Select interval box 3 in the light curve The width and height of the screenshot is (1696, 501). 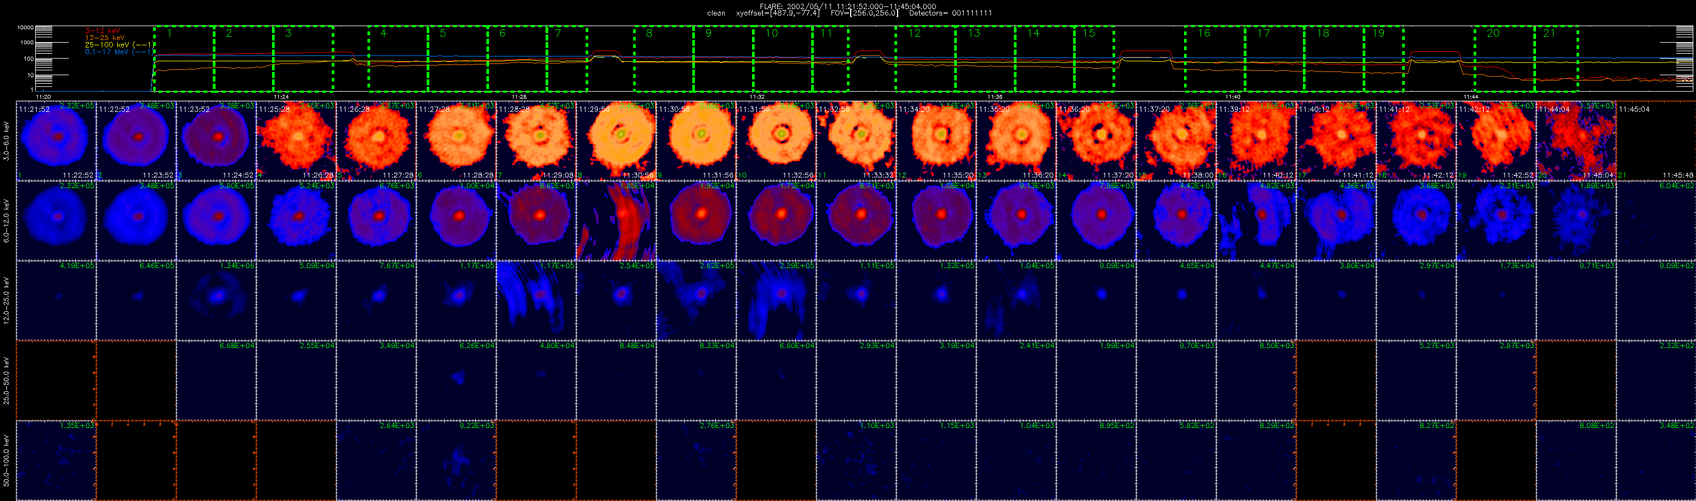pos(303,59)
